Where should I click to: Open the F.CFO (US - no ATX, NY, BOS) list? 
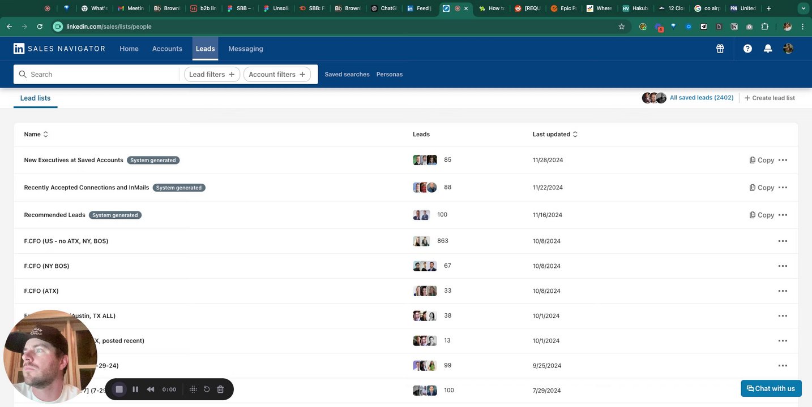66,241
